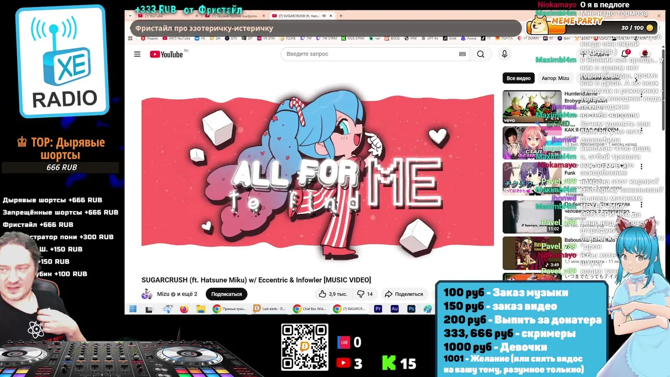This screenshot has width=670, height=377.
Task: Play the 11:02 recommended video thumbnail
Action: (x=532, y=217)
